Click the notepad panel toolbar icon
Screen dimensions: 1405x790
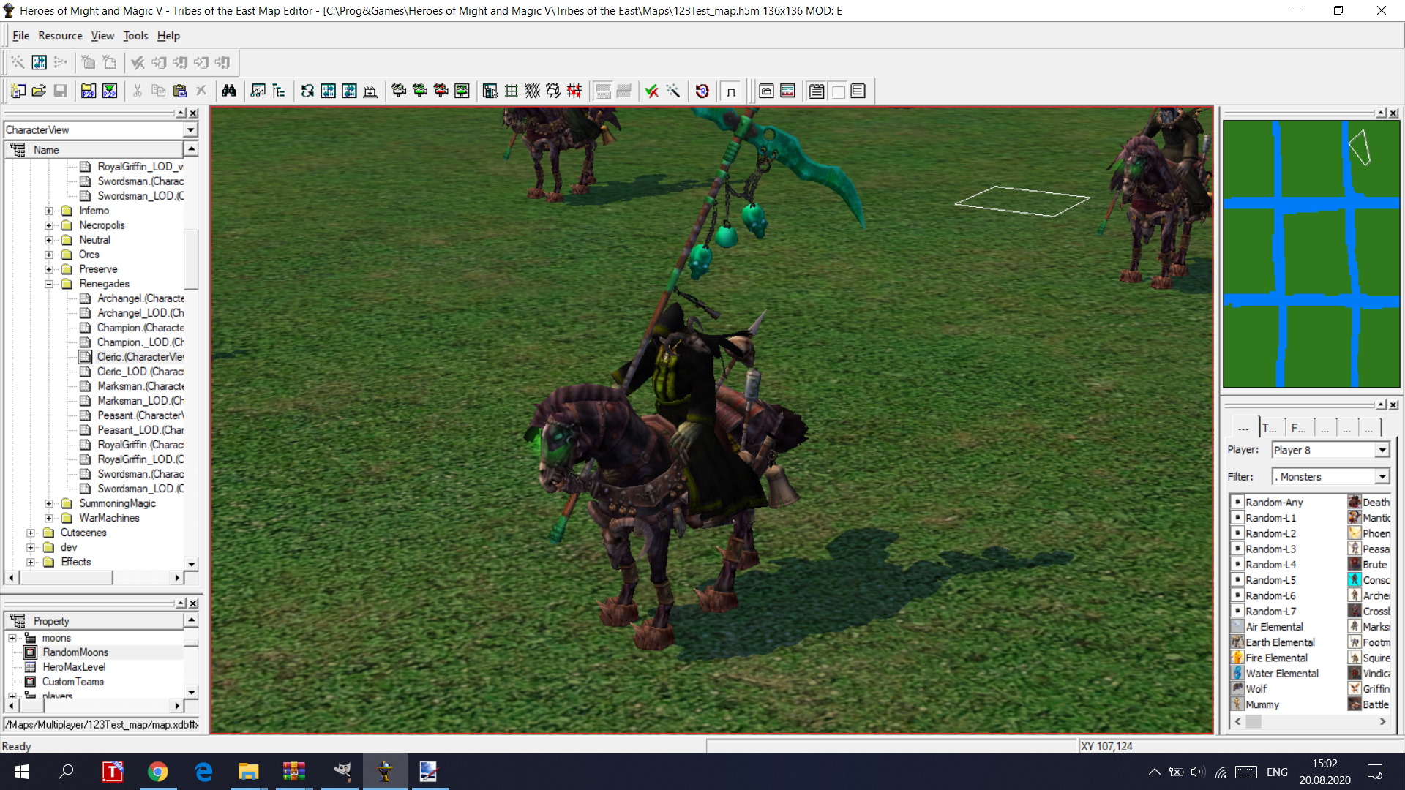click(817, 91)
